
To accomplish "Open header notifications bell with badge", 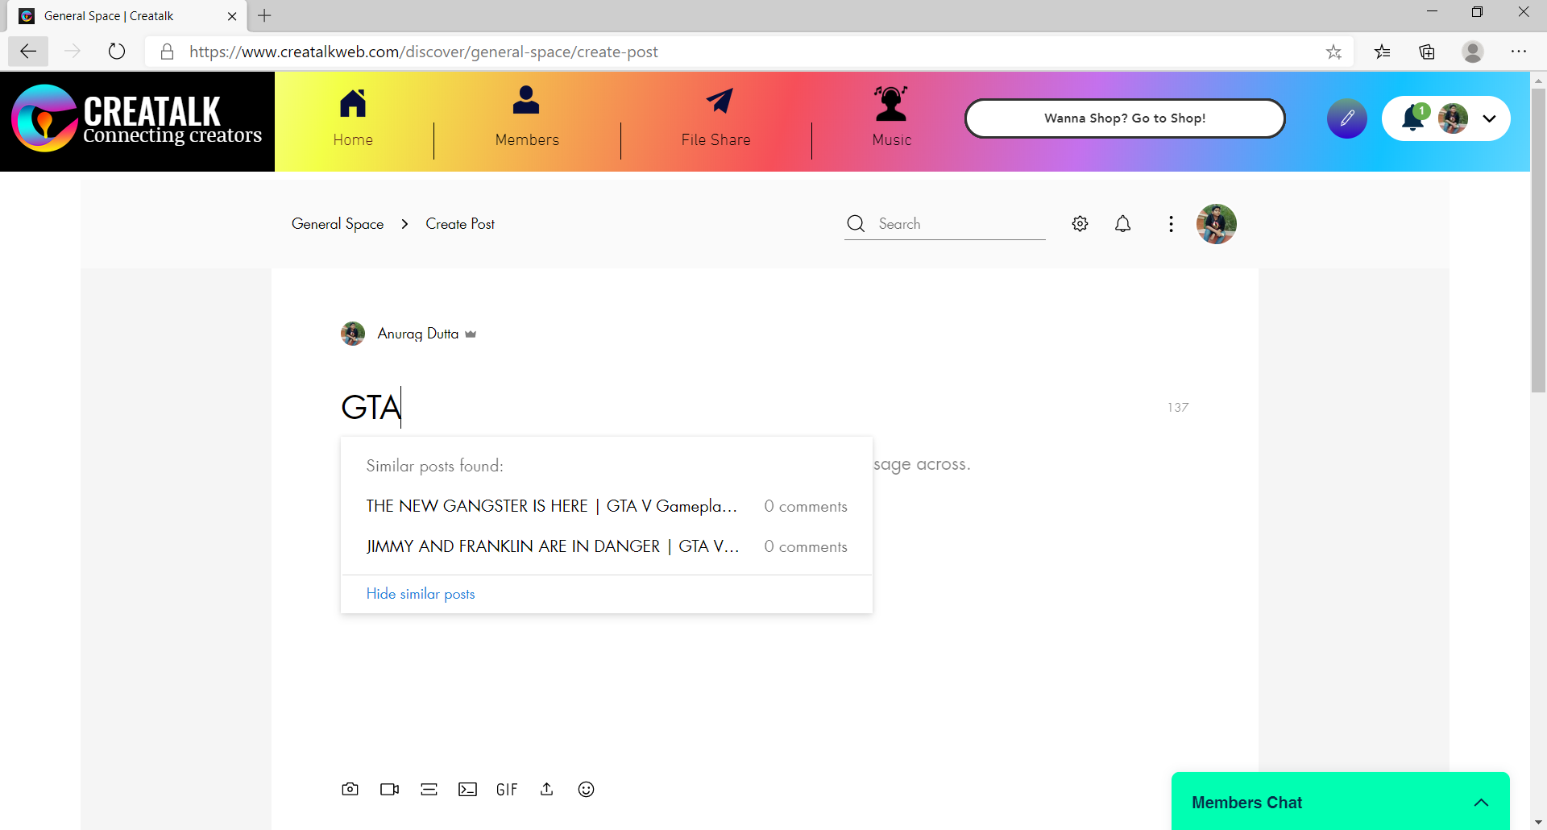I will pyautogui.click(x=1413, y=118).
